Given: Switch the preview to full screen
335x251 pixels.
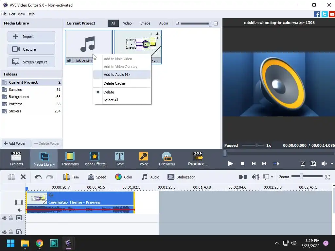Looking at the screenshot, I should point(303,163).
